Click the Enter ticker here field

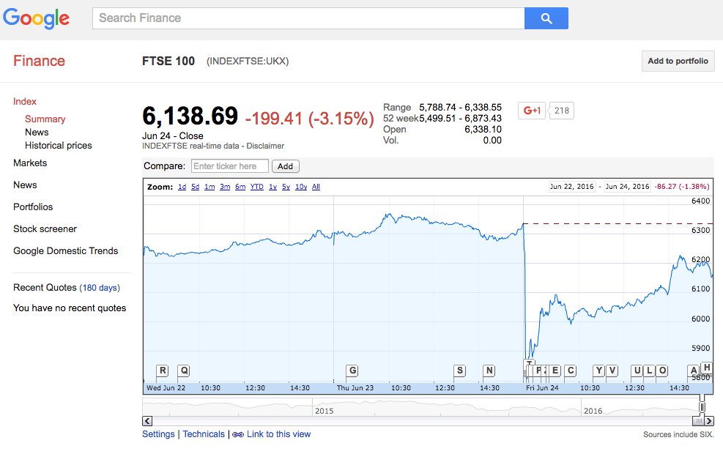pyautogui.click(x=229, y=166)
